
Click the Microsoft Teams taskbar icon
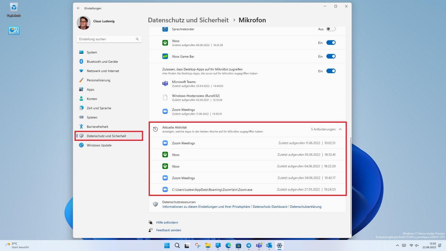pyautogui.click(x=259, y=245)
